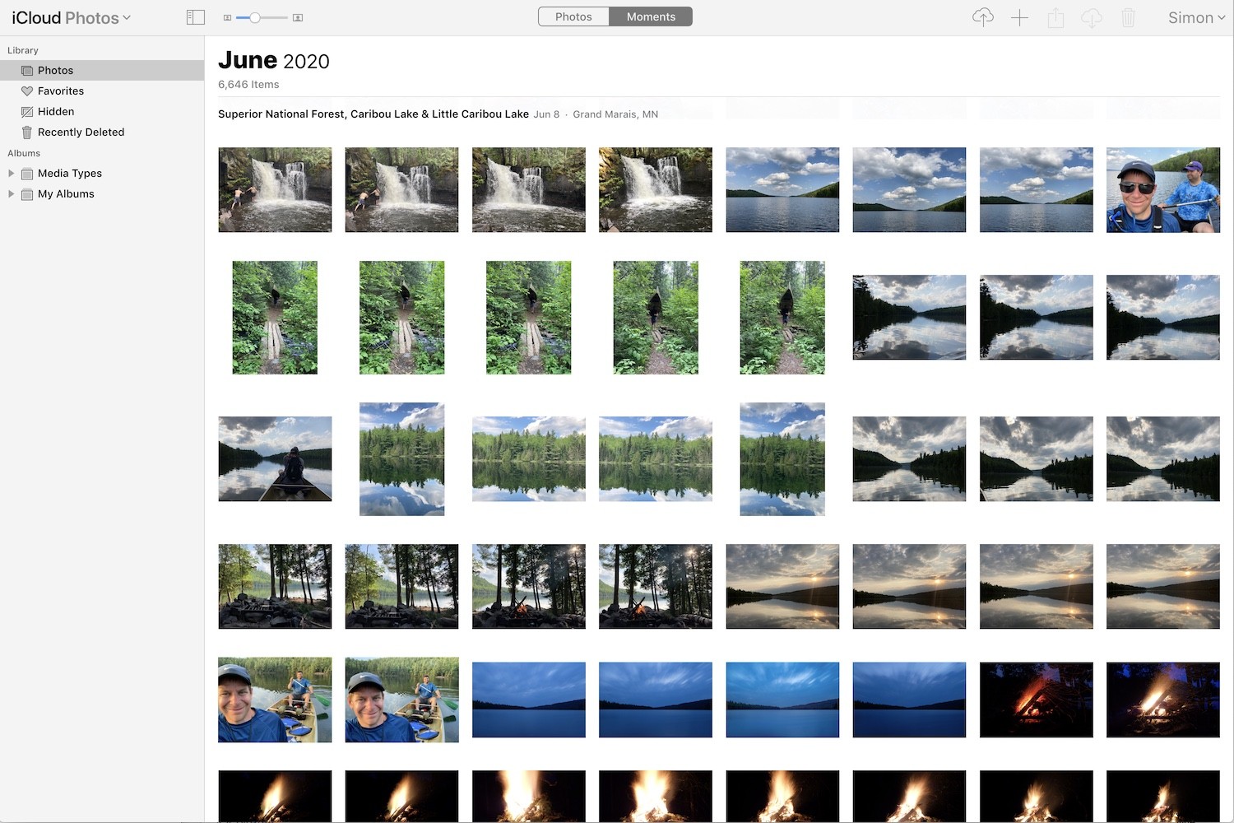
Task: Open the iCloud Photos app menu
Action: click(x=70, y=16)
